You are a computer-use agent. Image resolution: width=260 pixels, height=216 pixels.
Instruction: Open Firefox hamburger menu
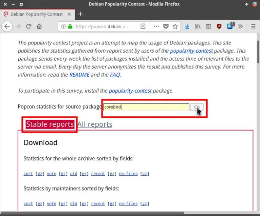(253, 26)
